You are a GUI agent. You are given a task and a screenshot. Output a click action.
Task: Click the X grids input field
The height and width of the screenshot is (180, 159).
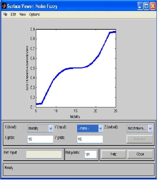pos(40,139)
